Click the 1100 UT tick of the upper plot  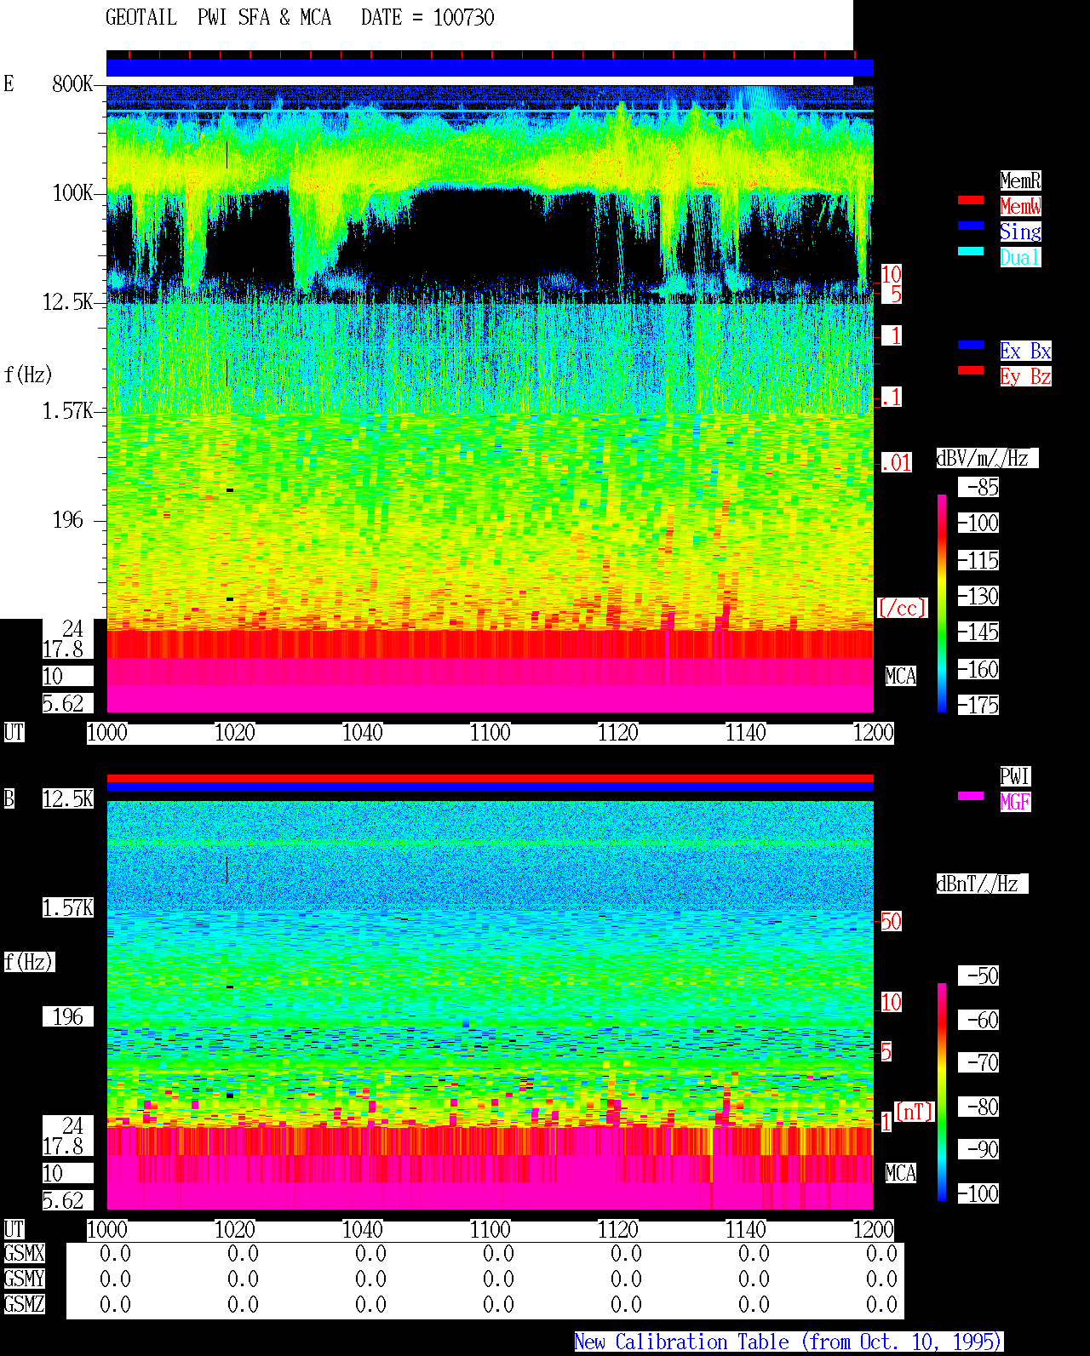coord(490,733)
